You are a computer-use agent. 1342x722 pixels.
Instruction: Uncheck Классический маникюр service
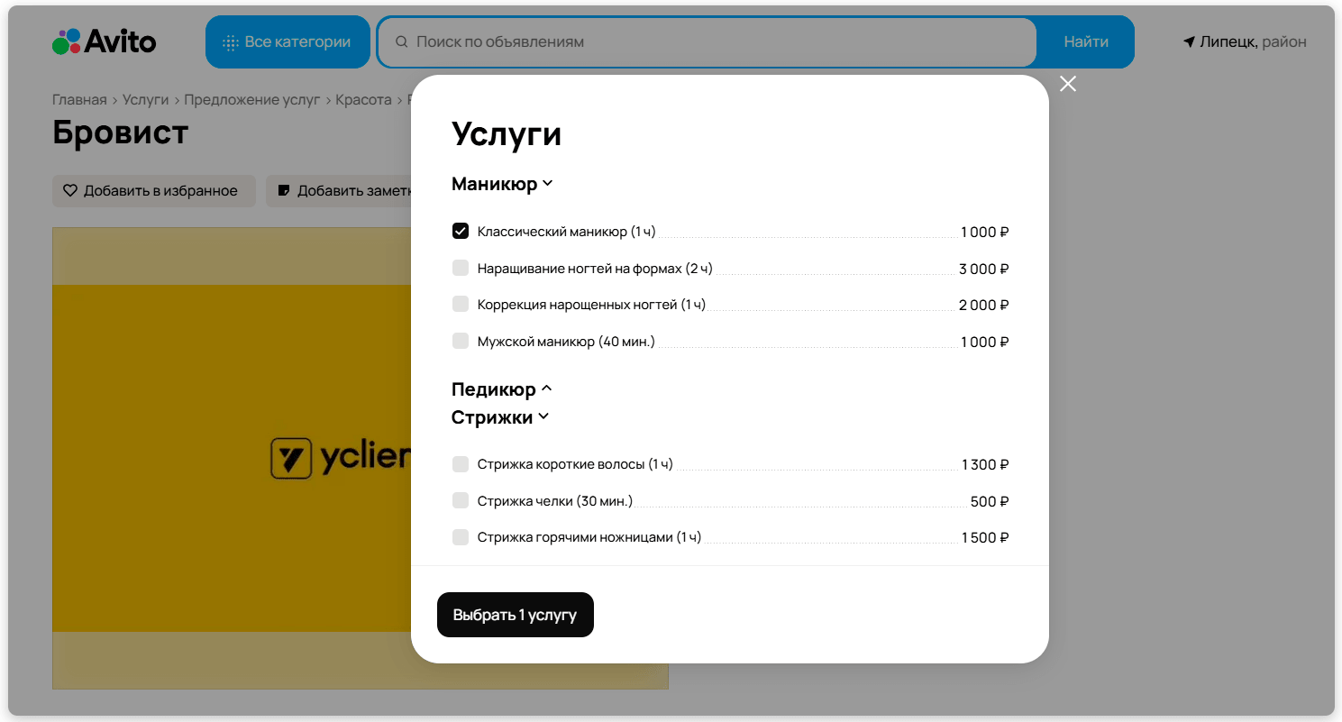tap(461, 231)
